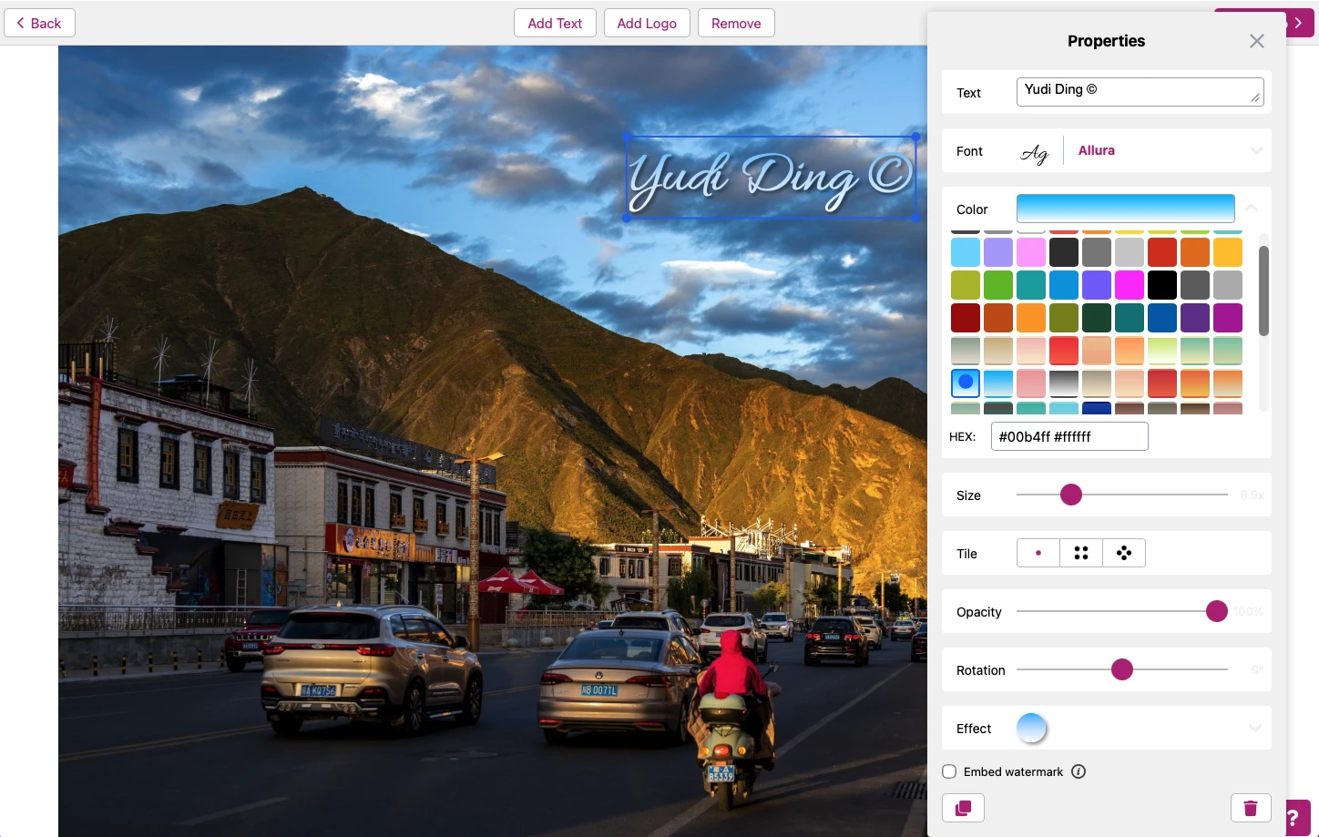The image size is (1319, 837).
Task: Select the four-dot grid tile option
Action: (x=1081, y=553)
